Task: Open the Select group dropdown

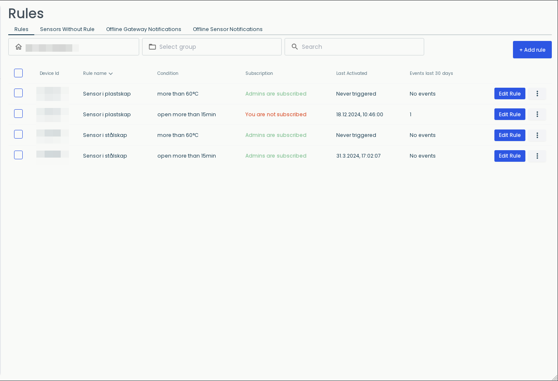Action: [212, 47]
